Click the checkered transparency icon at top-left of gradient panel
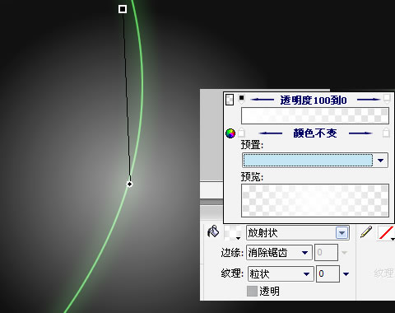Viewport: 395px width, 313px height. tap(230, 100)
